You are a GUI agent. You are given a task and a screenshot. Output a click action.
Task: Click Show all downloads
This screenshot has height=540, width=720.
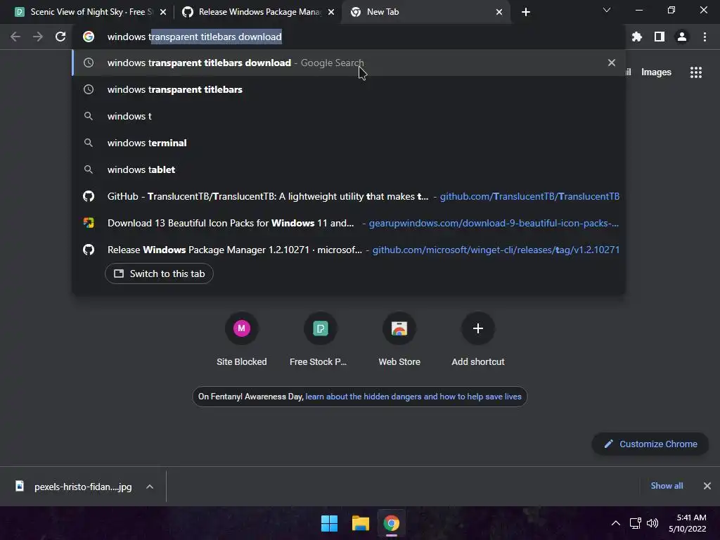(667, 486)
